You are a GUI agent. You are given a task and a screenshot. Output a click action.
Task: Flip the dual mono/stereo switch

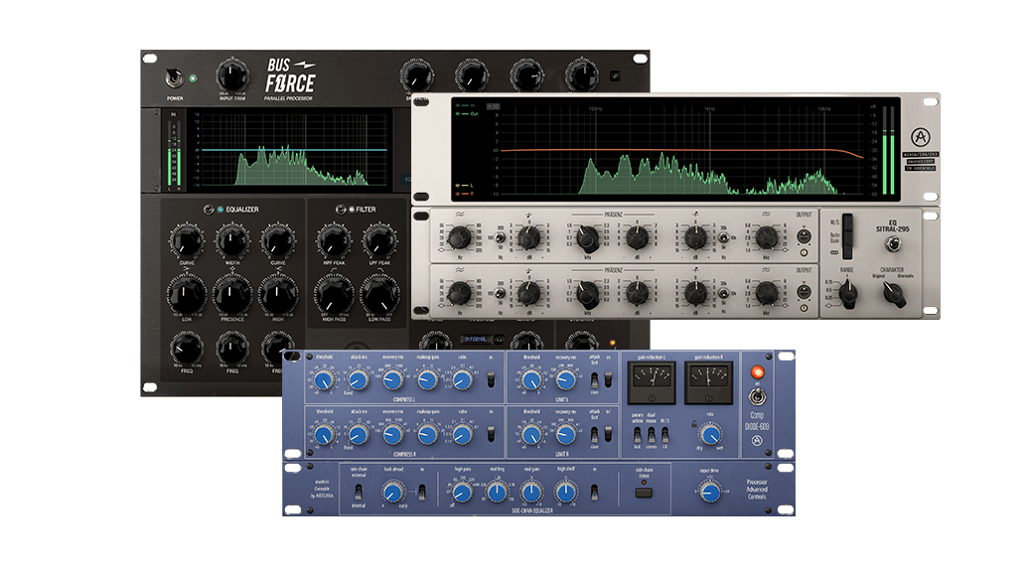pyautogui.click(x=651, y=435)
